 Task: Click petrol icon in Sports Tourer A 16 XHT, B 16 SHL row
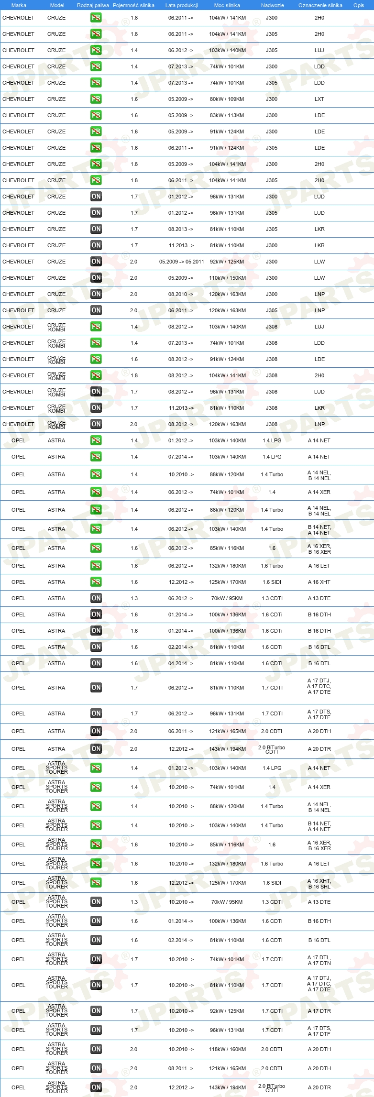[96, 883]
